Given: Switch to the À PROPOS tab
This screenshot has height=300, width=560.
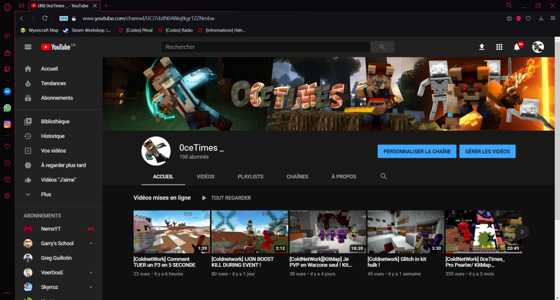Looking at the screenshot, I should click(344, 176).
